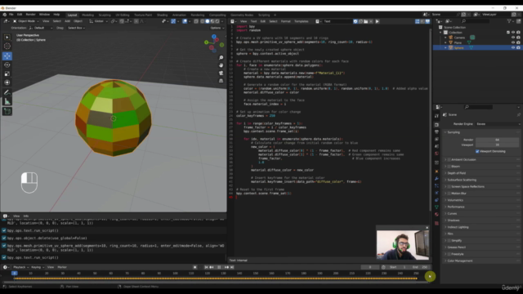Viewport: 523px width, 294px height.
Task: Switch to the Shading workspace tab
Action: pos(162,15)
